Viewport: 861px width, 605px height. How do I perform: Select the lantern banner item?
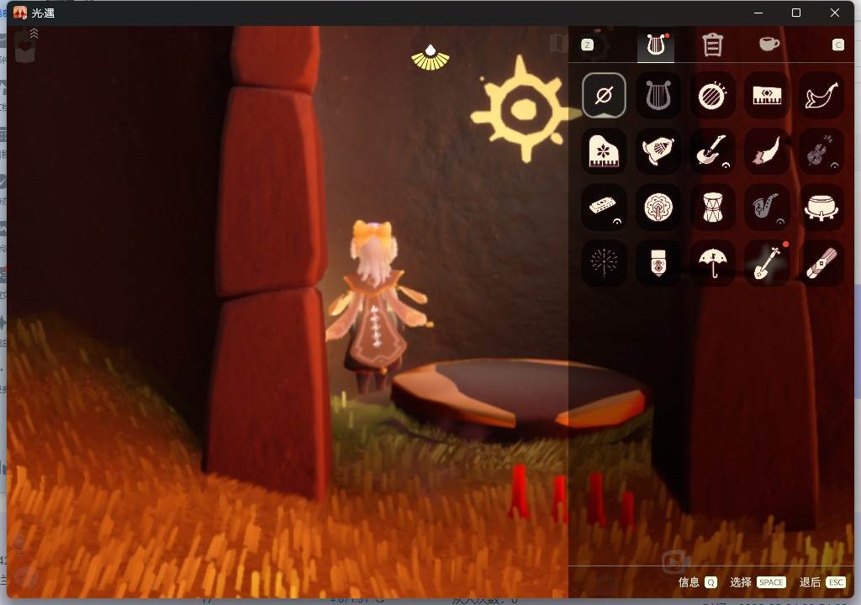tap(658, 262)
